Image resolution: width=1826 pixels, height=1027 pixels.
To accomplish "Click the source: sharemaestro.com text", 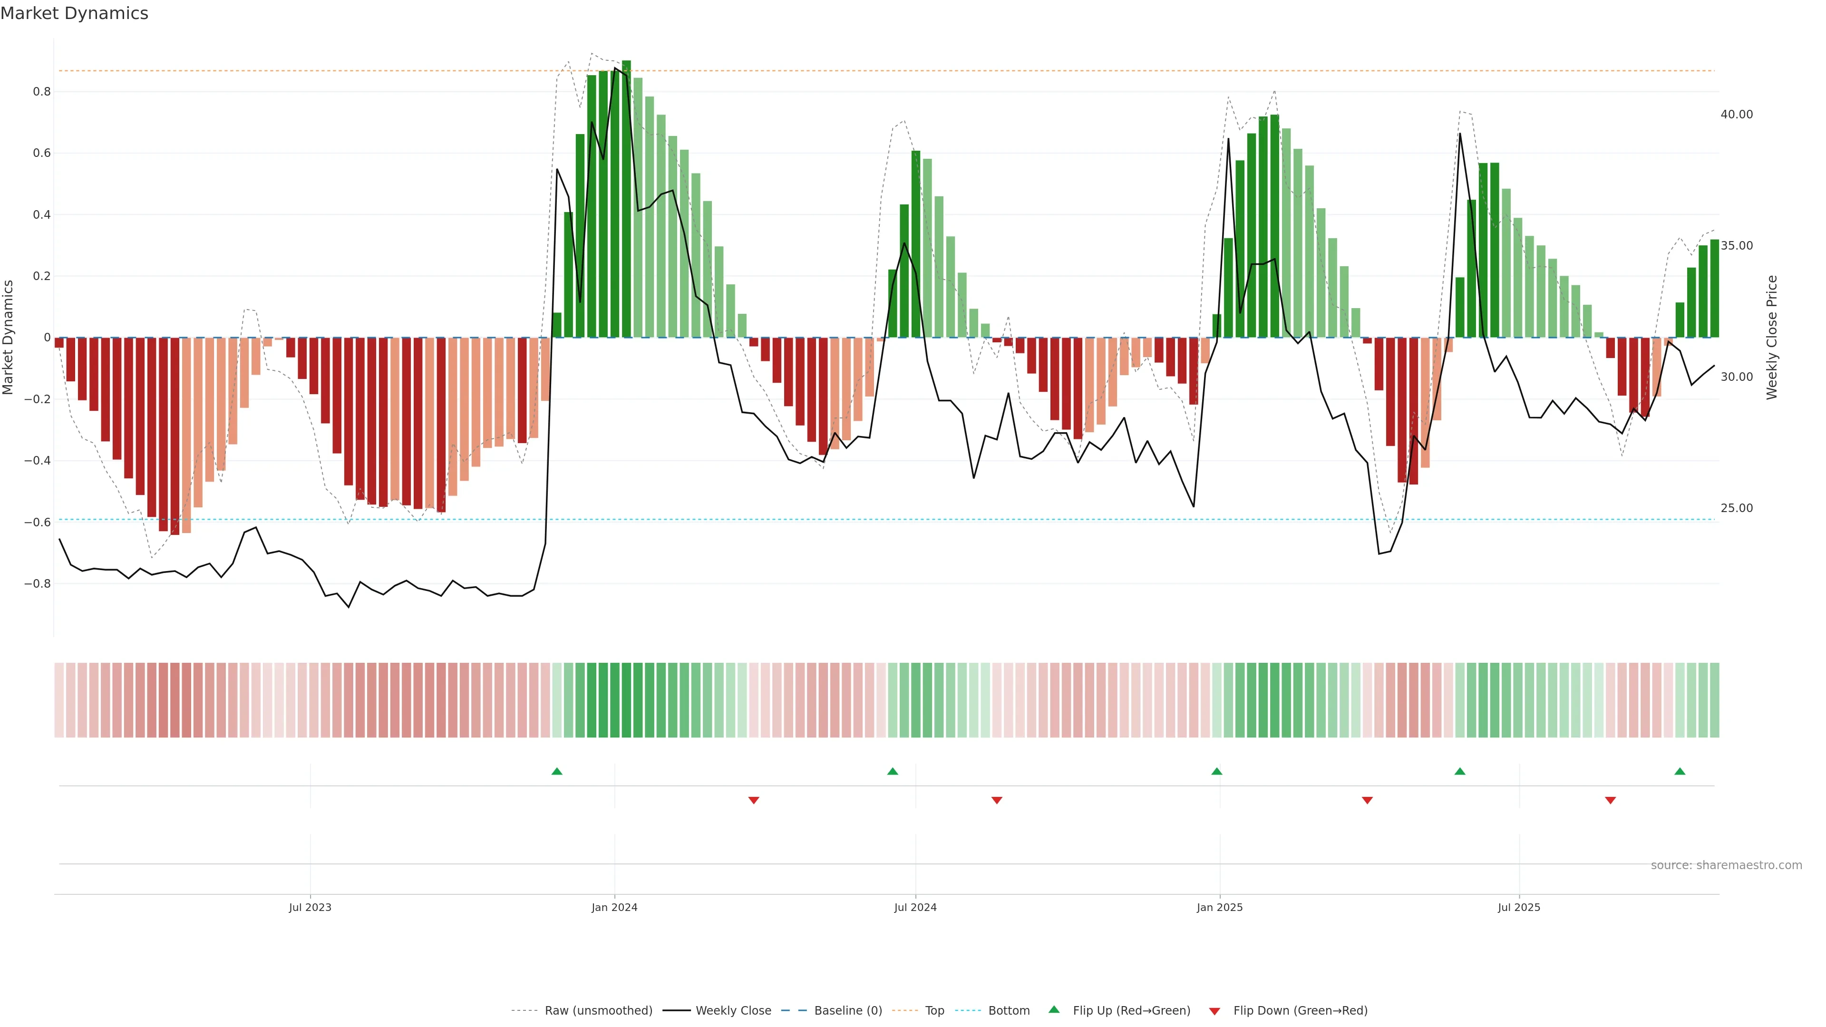I will coord(1726,865).
